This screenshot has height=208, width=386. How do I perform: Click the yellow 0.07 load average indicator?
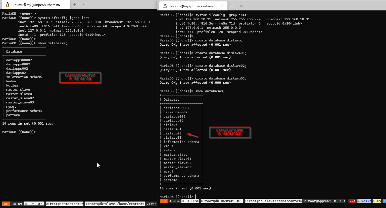[377, 201]
